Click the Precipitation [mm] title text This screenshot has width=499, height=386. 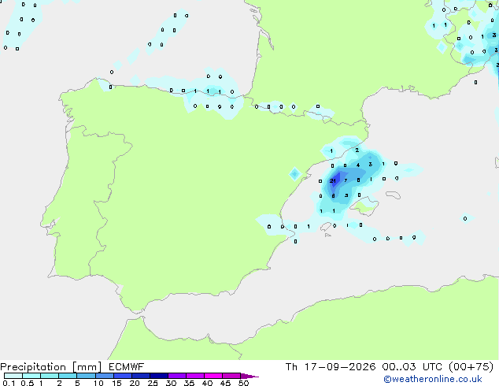pos(51,367)
